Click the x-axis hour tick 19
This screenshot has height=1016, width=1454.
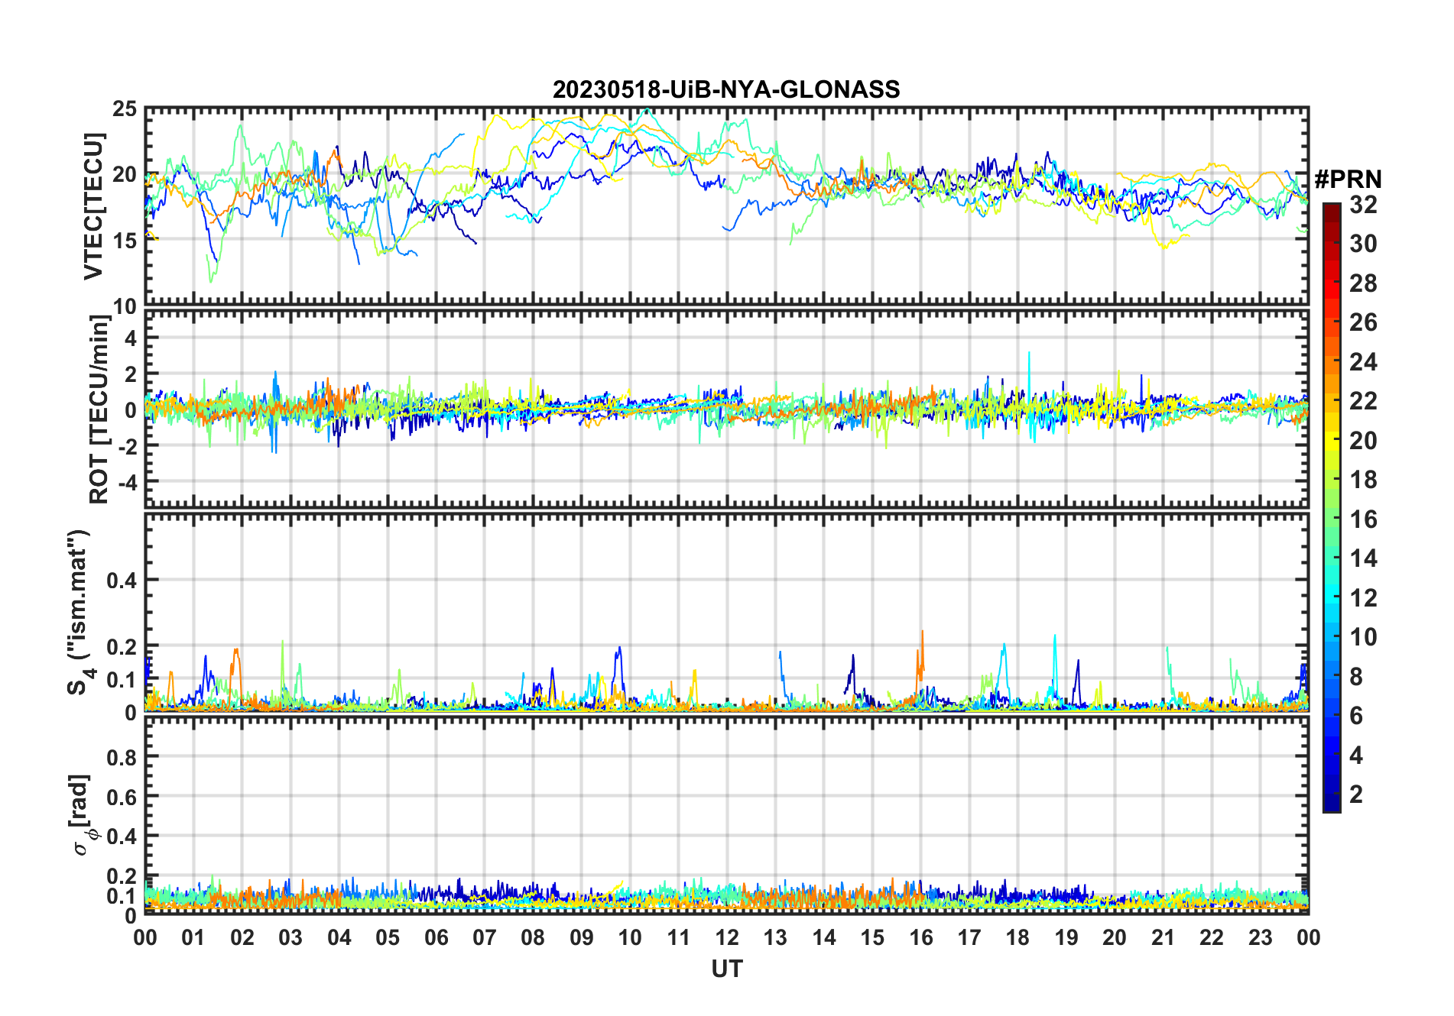(1066, 937)
